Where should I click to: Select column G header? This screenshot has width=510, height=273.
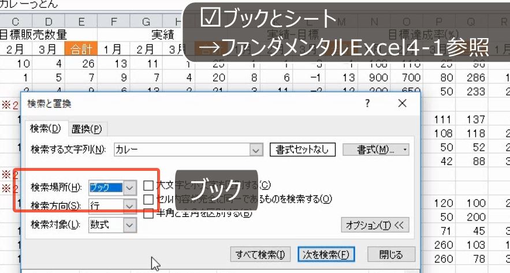tap(146, 21)
